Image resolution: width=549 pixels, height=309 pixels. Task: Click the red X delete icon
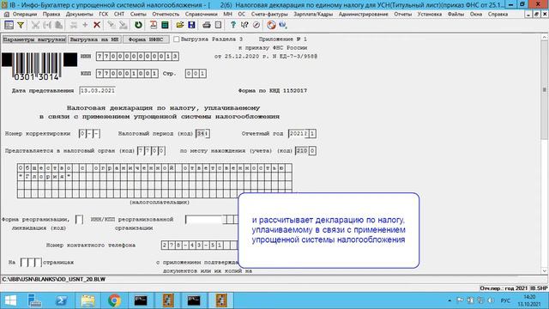pyautogui.click(x=97, y=25)
